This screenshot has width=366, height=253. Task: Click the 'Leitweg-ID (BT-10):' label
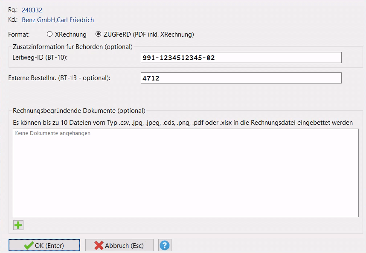click(x=41, y=57)
